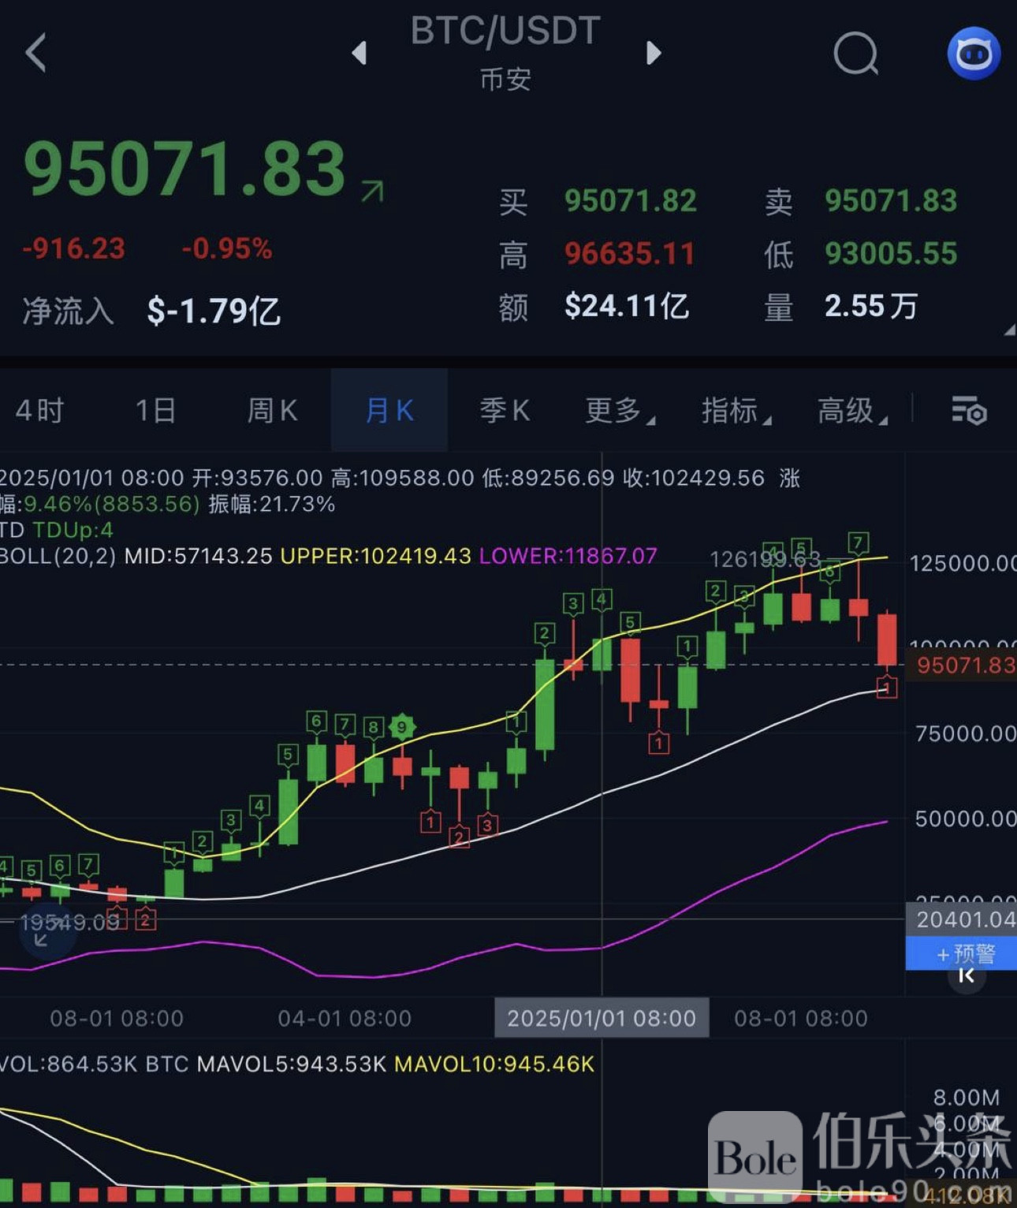Switch to 1日 daily chart
Screen dimensions: 1017x1208
pyautogui.click(x=155, y=411)
